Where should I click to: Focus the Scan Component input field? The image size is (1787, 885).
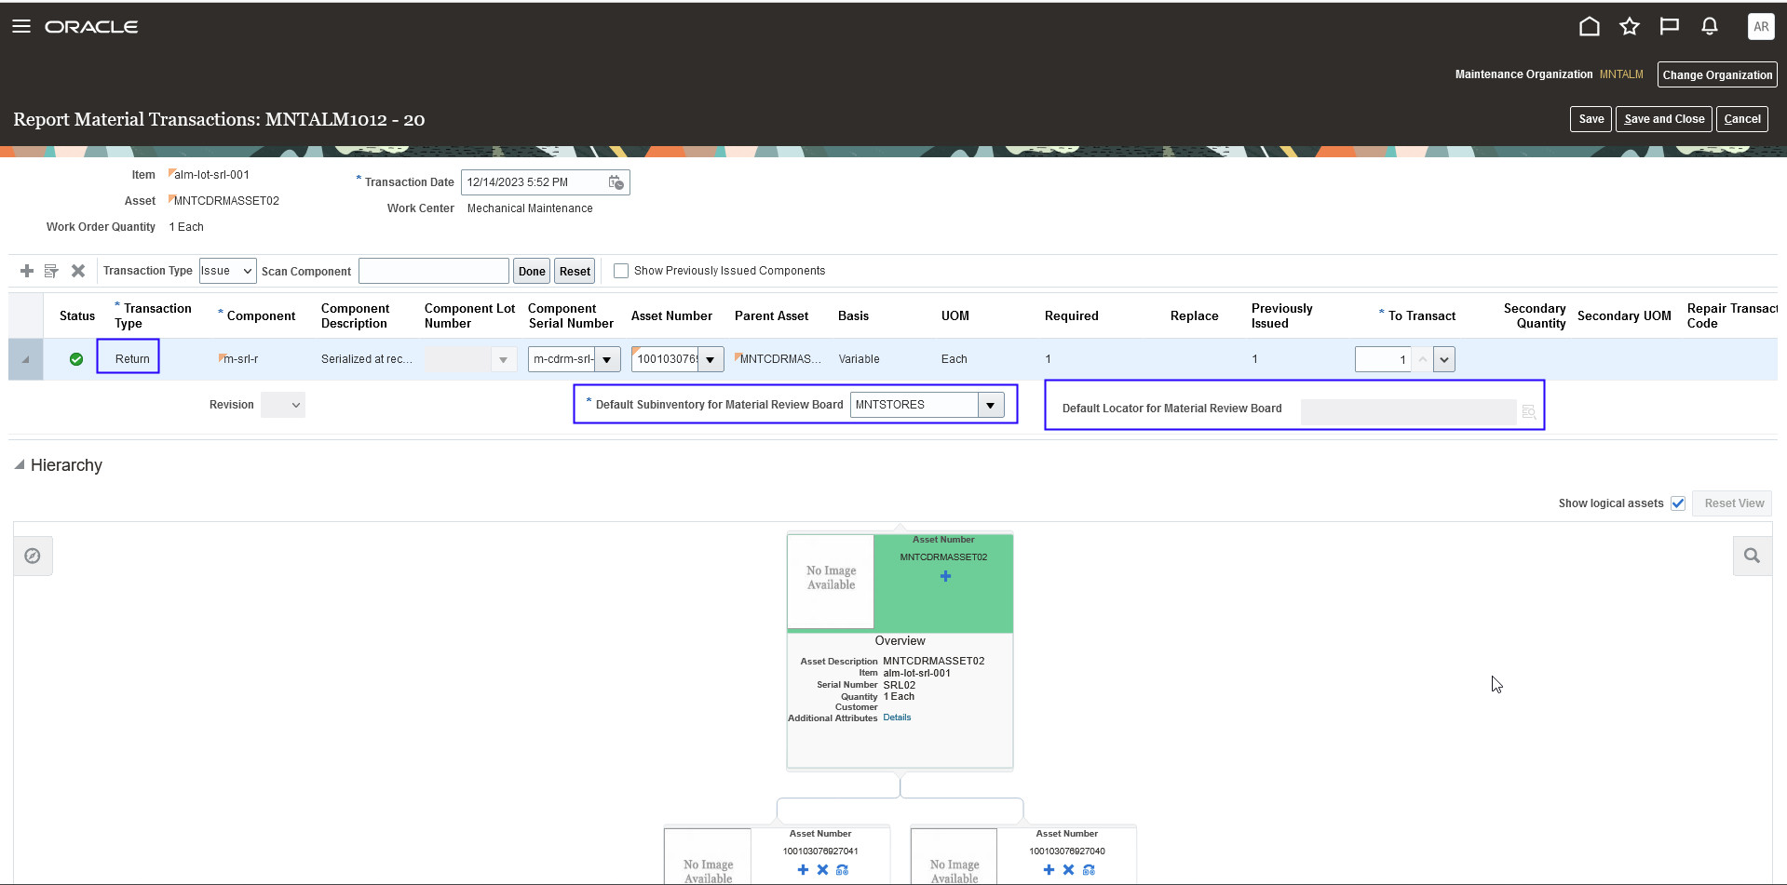pyautogui.click(x=434, y=271)
